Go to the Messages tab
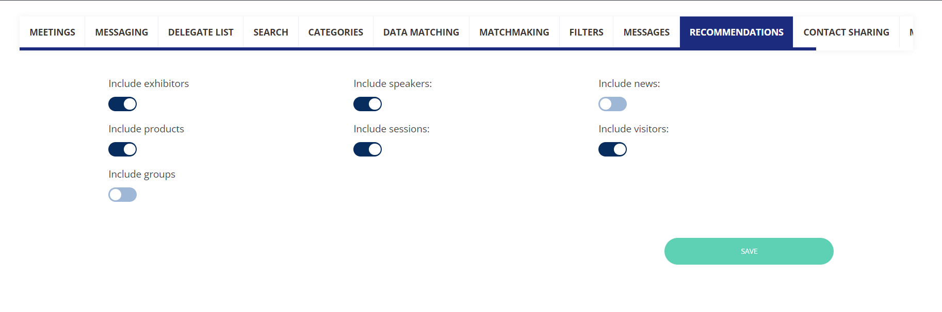 coord(646,32)
